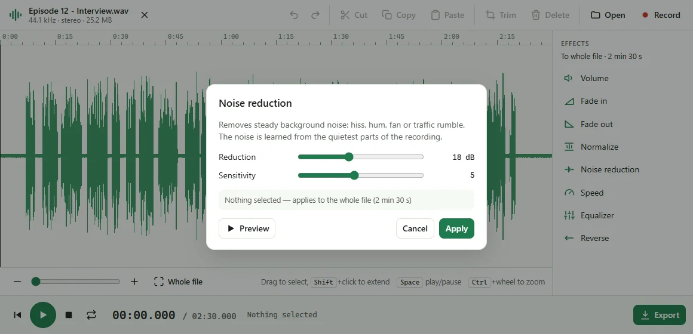Click the Trim toolbar button

point(501,15)
